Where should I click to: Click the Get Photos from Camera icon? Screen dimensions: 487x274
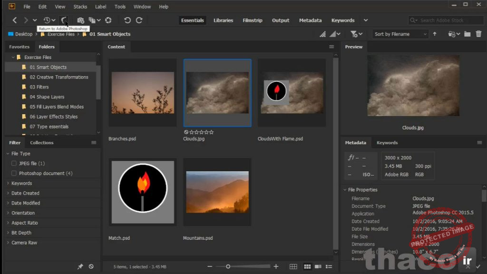80,20
